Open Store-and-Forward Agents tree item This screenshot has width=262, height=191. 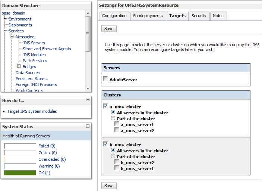47,49
